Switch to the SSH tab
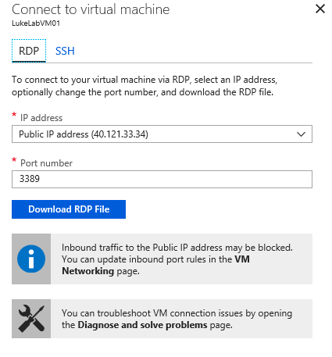332x357 pixels. pyautogui.click(x=65, y=51)
